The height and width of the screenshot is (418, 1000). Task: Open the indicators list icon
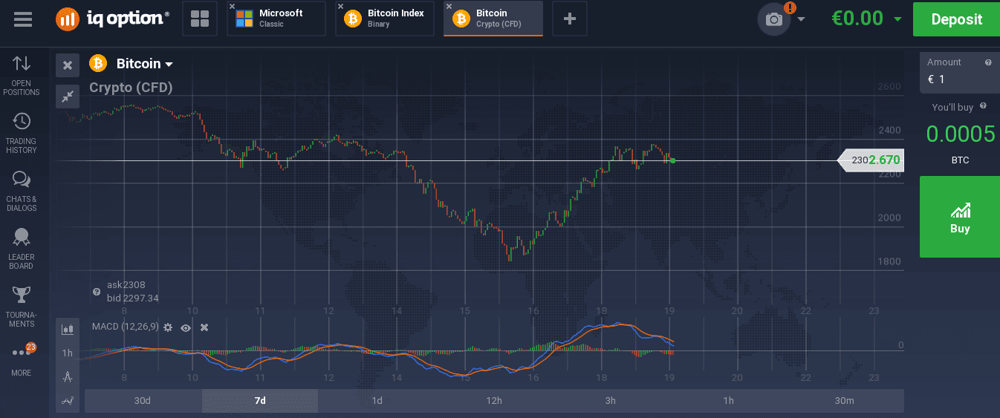(68, 401)
